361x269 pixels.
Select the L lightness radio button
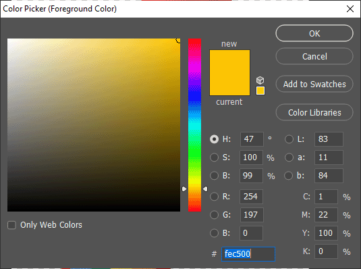click(x=289, y=139)
